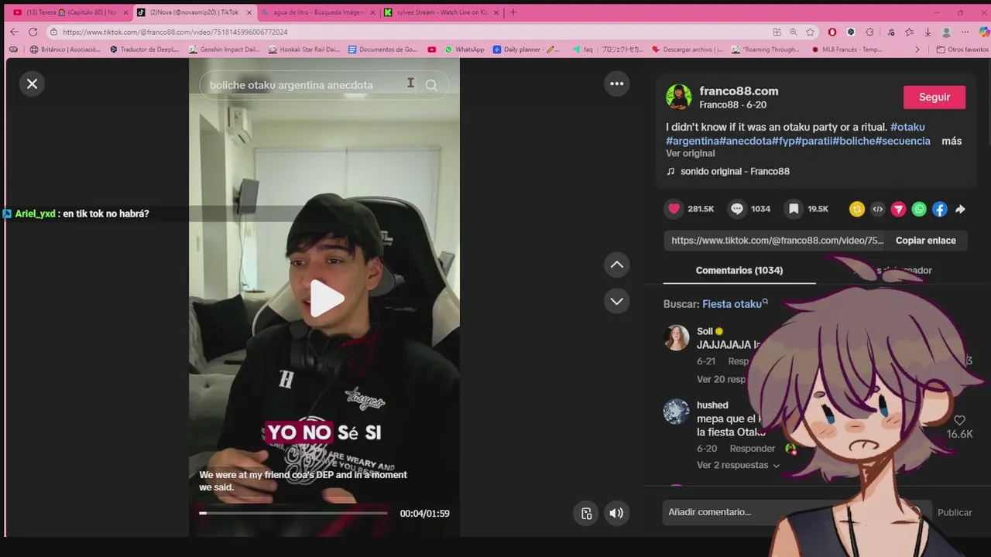
Task: Open Honkai: Star Rail Daily bookmark
Action: 304,50
